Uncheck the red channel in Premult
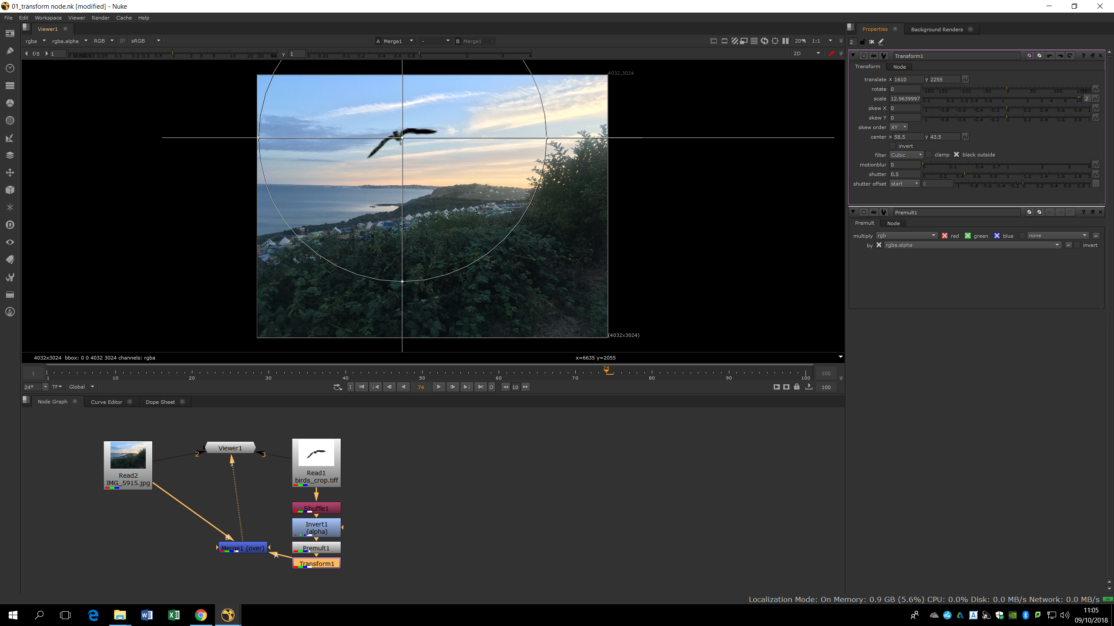The height and width of the screenshot is (626, 1114). 945,236
